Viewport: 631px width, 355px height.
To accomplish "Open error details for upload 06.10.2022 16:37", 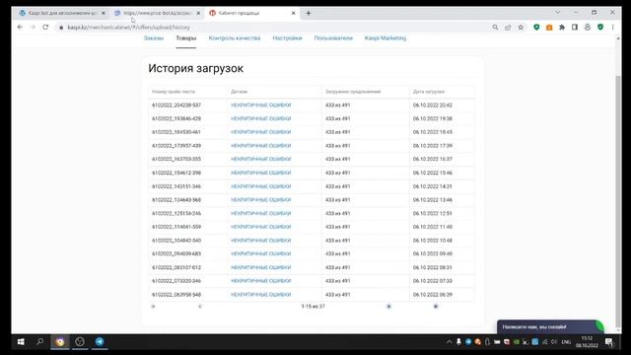I will click(260, 159).
